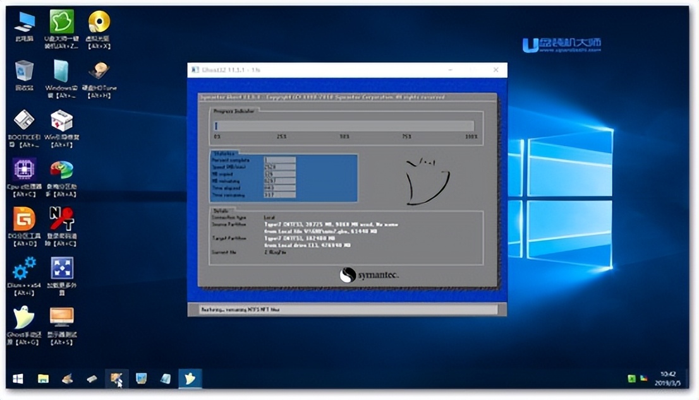
Task: Click the MB remaining value field
Action: [279, 181]
